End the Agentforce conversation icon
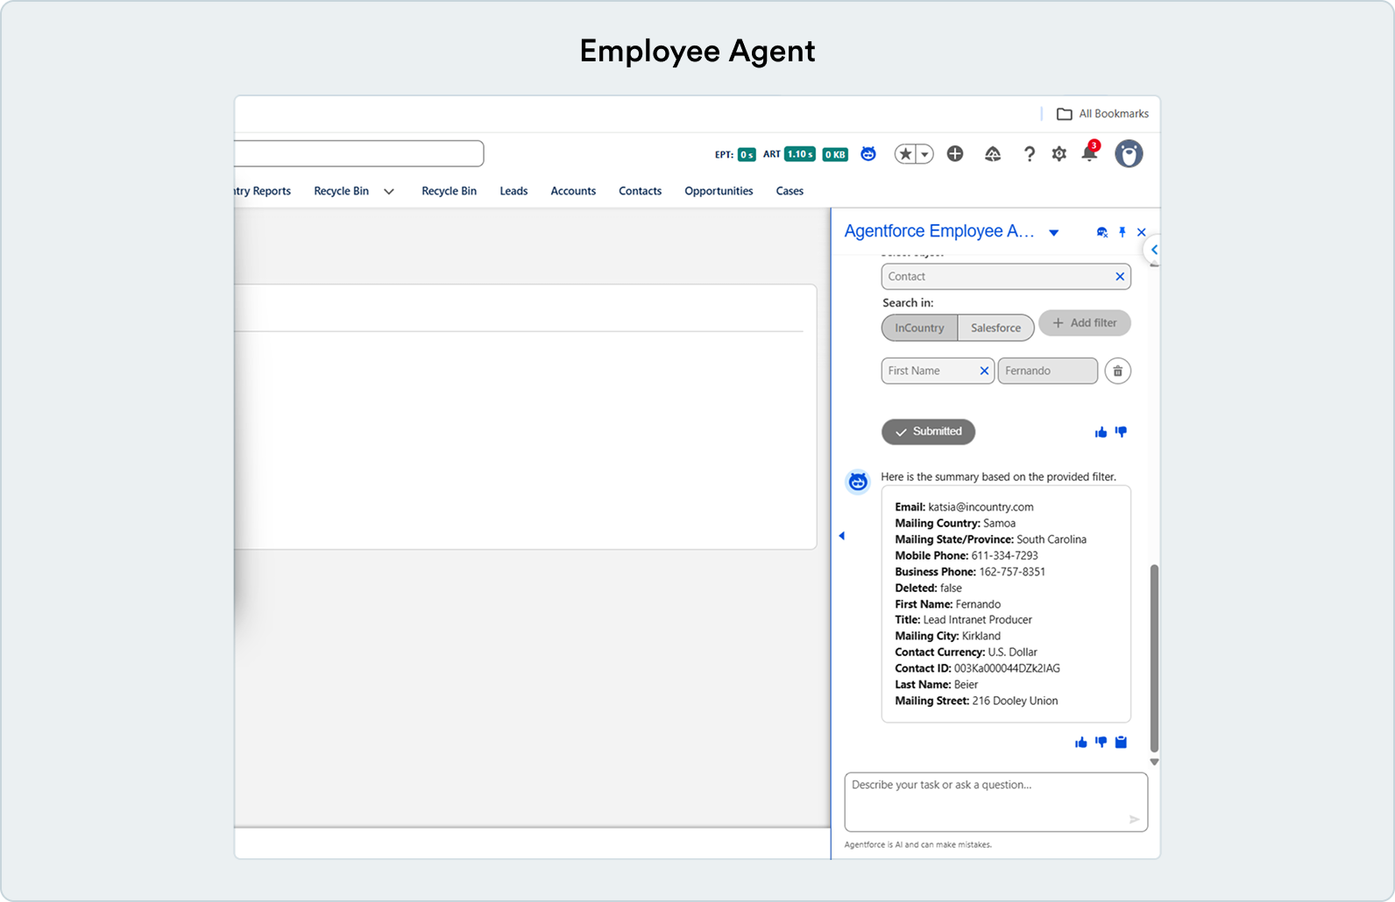 click(1102, 232)
